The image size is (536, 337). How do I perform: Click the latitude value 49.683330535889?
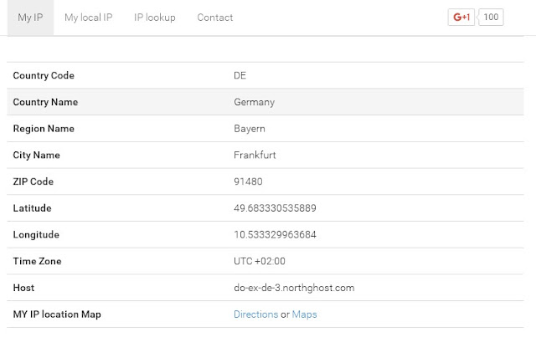(x=275, y=208)
